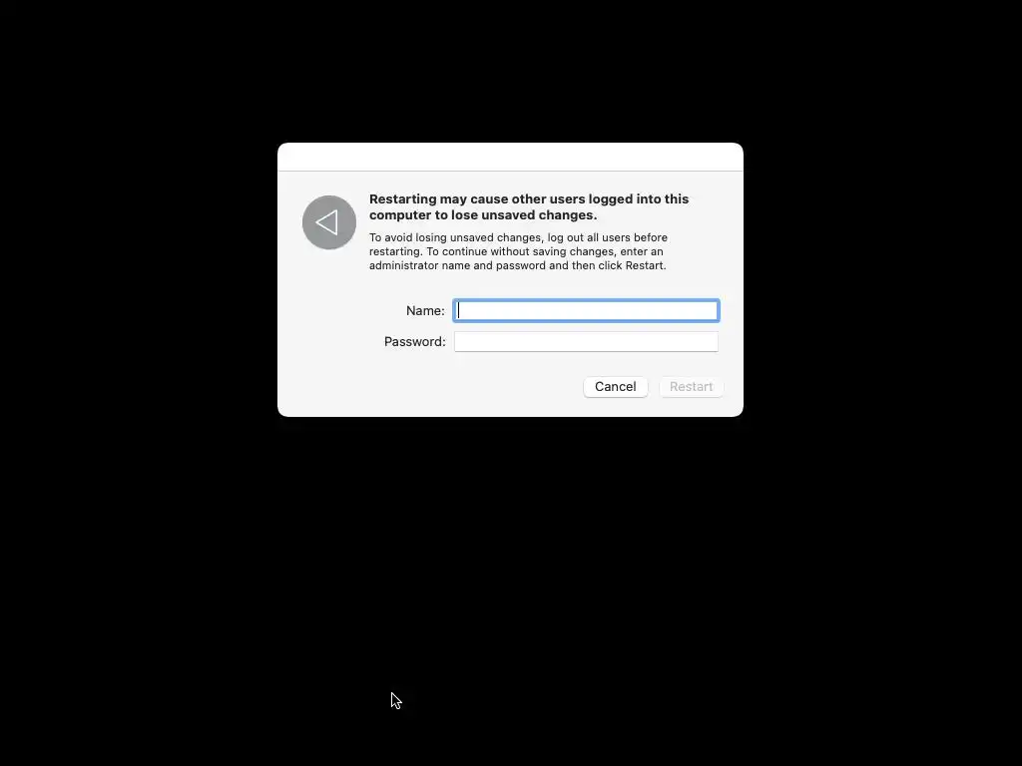Image resolution: width=1022 pixels, height=766 pixels.
Task: Click the "Password:" field label
Action: pyautogui.click(x=414, y=341)
